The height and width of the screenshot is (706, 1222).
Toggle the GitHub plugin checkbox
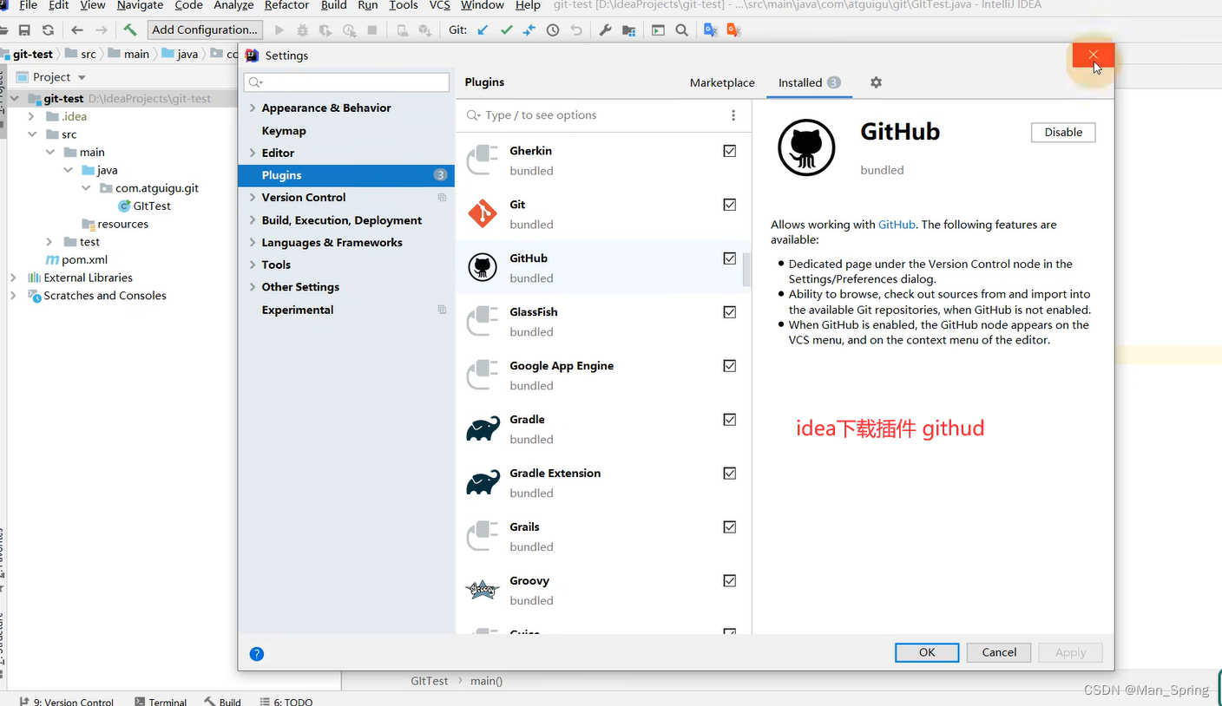click(x=730, y=258)
